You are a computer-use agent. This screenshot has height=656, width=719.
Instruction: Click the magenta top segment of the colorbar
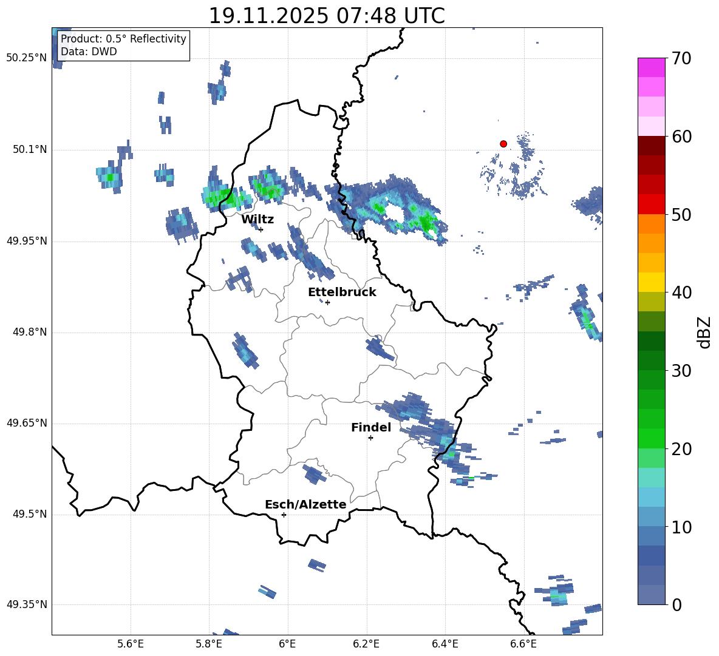[x=651, y=67]
